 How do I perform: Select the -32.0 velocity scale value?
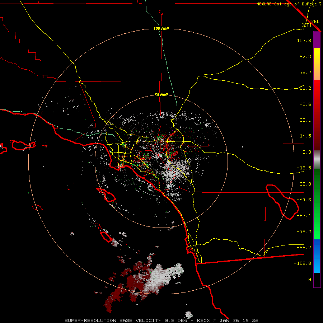click(x=304, y=184)
